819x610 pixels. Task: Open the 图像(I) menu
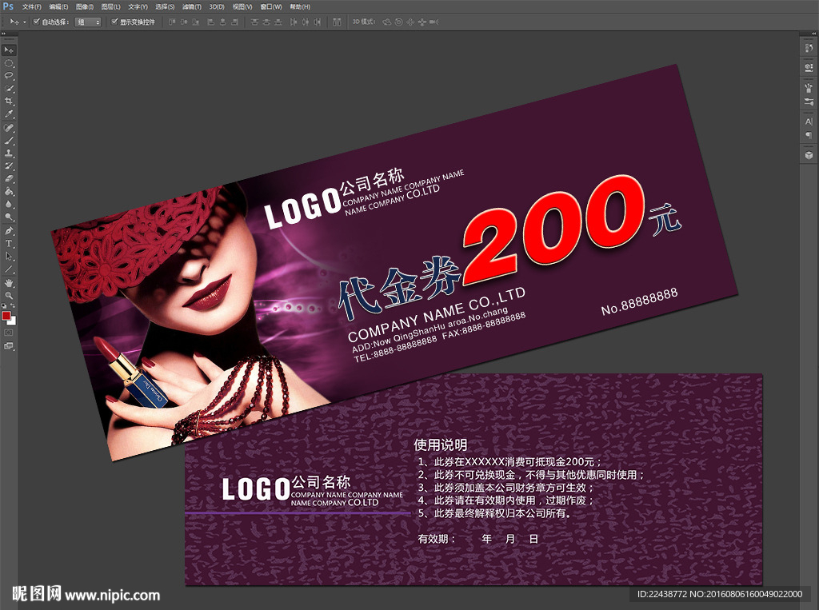point(85,6)
